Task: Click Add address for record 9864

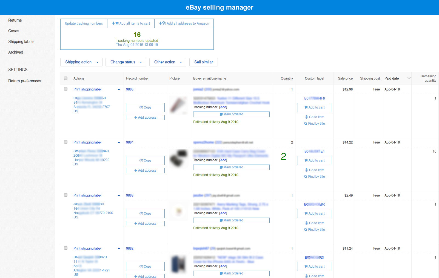Action: click(x=145, y=171)
